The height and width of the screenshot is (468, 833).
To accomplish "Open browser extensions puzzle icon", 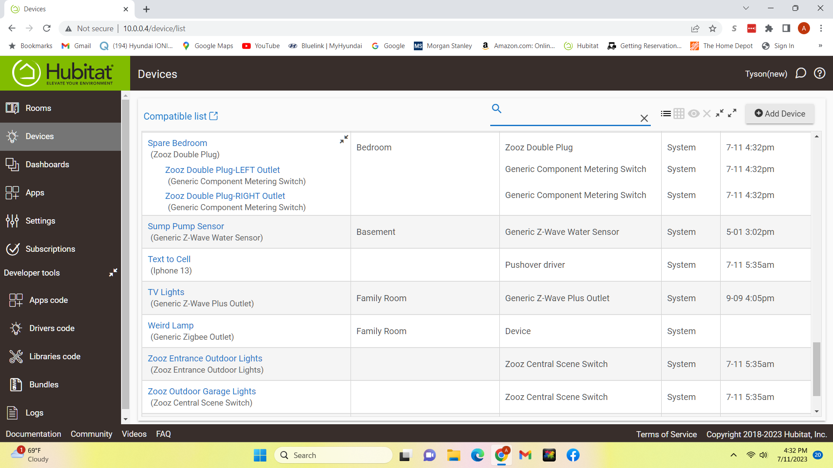I will [769, 29].
